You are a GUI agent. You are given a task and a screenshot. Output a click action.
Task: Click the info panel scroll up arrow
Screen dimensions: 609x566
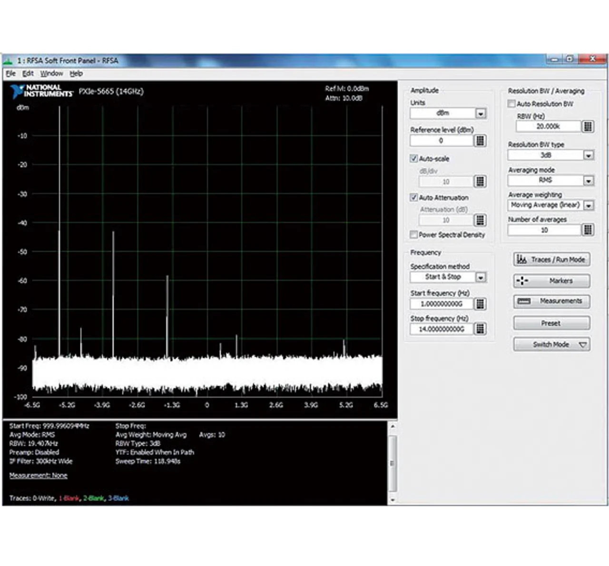coord(393,427)
